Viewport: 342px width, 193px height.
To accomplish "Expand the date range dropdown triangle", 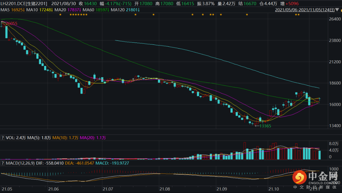I will 337,10.
